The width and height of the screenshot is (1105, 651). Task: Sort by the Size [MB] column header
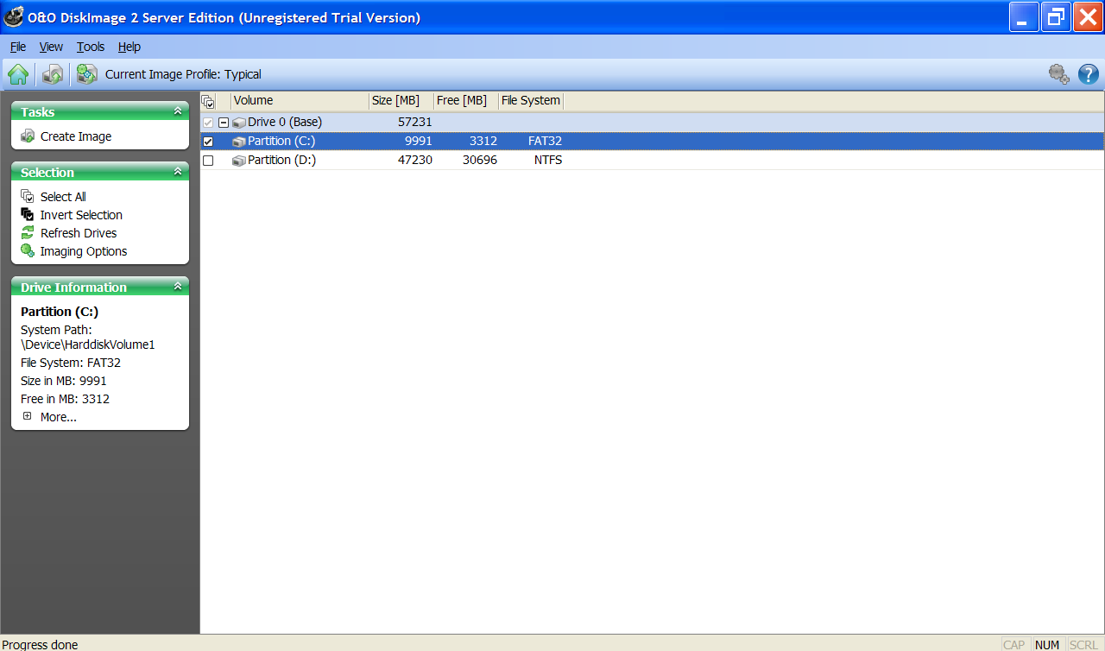coord(401,101)
